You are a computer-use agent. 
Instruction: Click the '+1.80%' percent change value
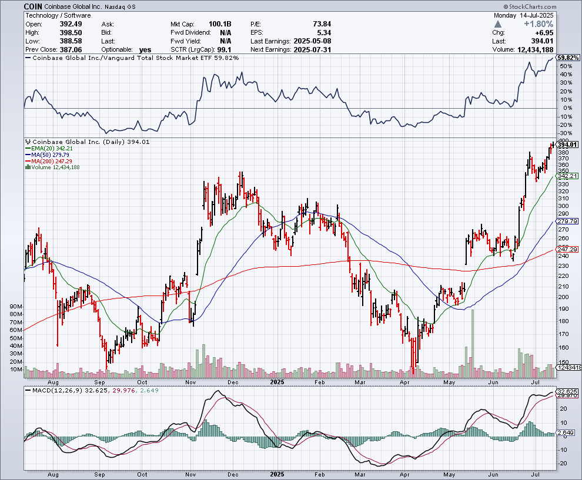point(538,24)
